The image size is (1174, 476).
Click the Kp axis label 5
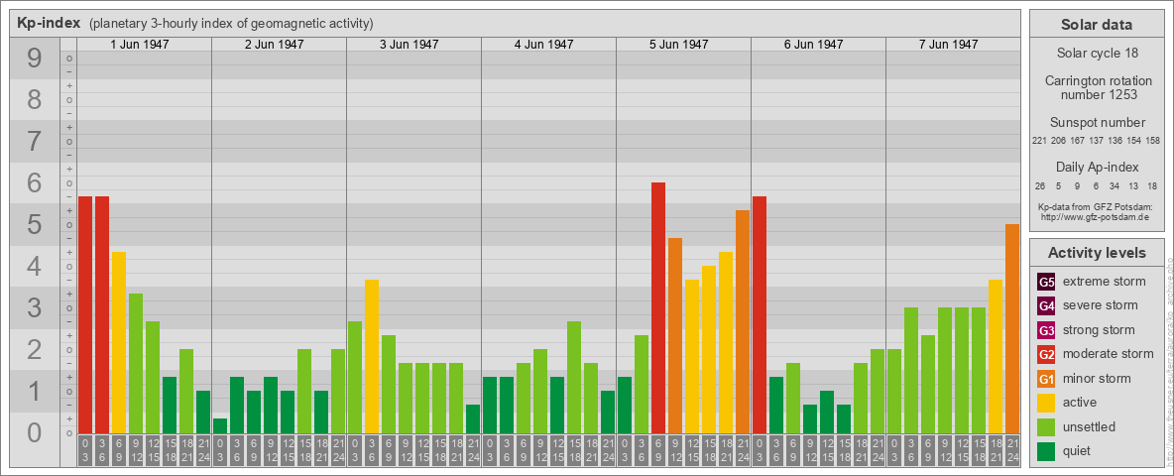[x=34, y=224]
